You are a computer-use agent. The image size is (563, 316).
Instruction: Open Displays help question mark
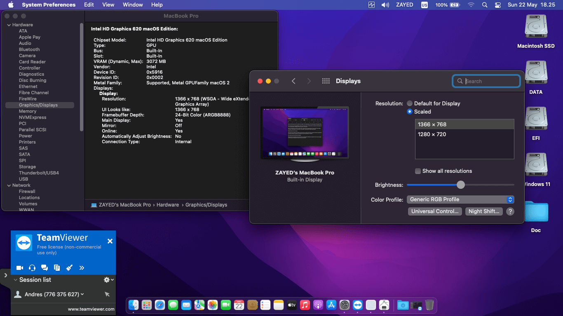pos(510,211)
